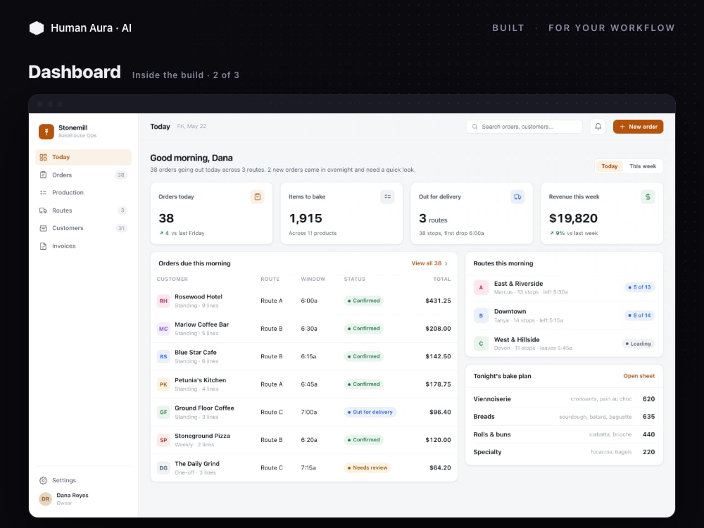
Task: Click the BS avatar of Blue Star Cafe
Action: tap(163, 356)
